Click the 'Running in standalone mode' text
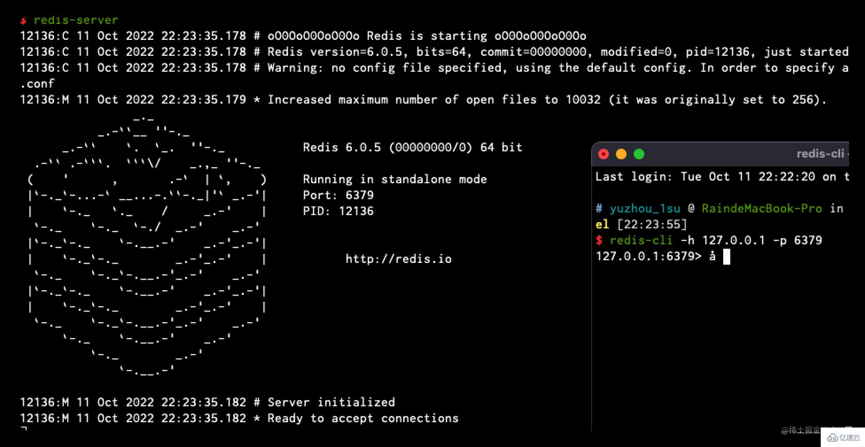This screenshot has height=447, width=865. click(395, 179)
